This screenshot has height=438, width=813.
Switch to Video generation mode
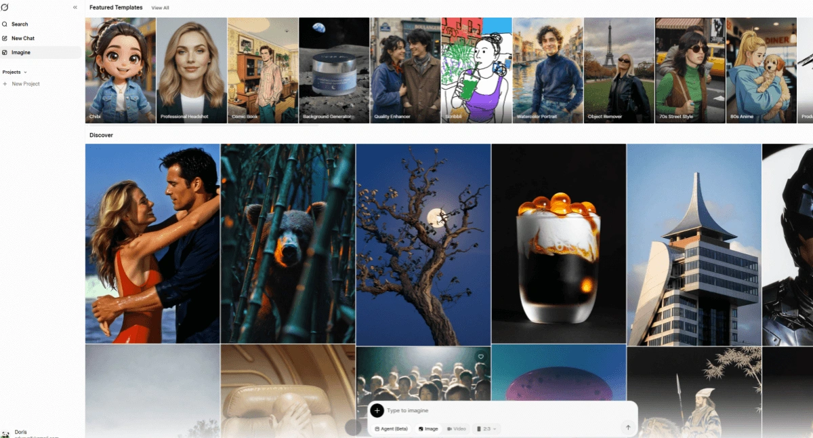[x=457, y=429]
